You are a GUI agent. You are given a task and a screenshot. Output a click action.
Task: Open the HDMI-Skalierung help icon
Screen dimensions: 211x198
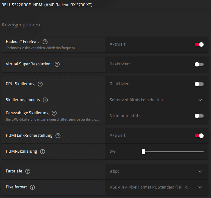(x=43, y=152)
